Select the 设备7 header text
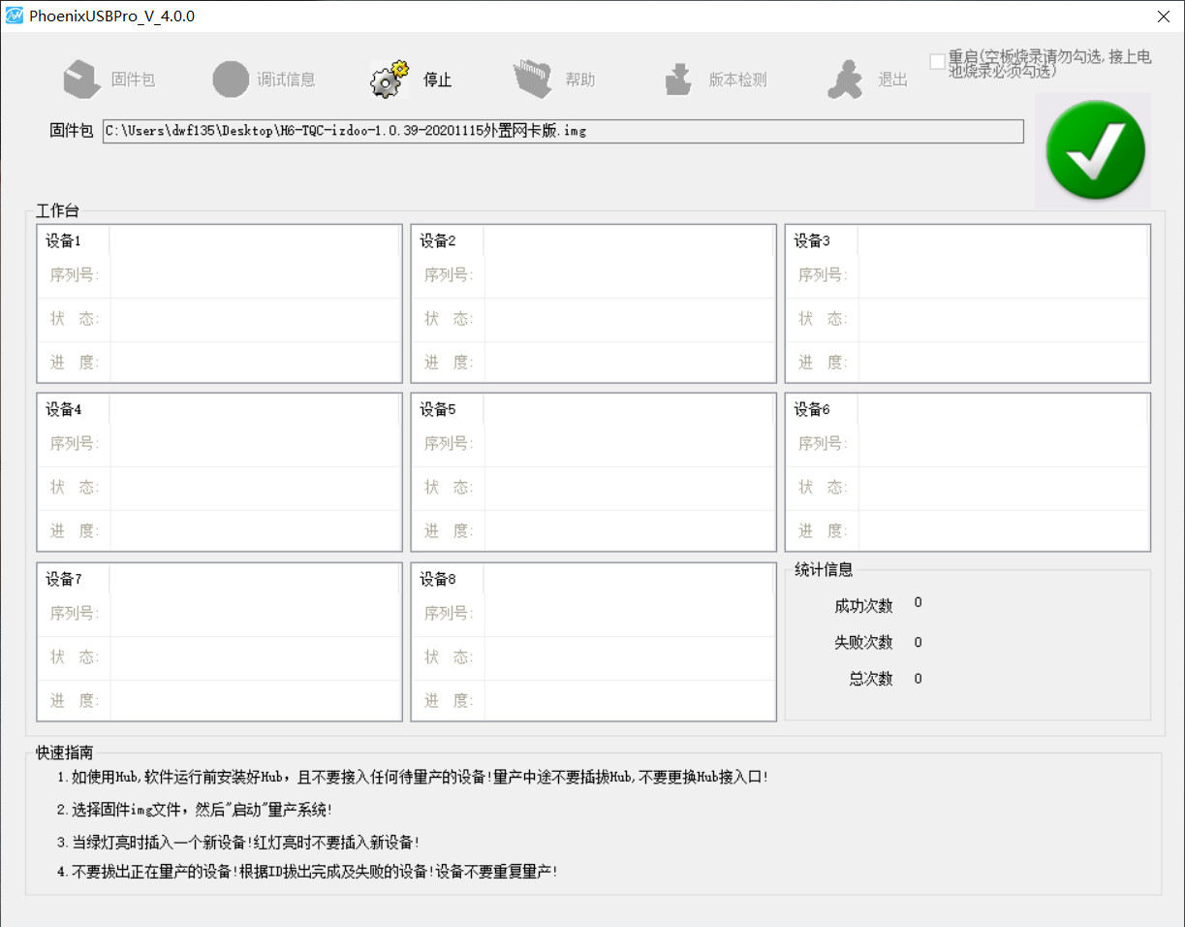The height and width of the screenshot is (927, 1185). 63,580
